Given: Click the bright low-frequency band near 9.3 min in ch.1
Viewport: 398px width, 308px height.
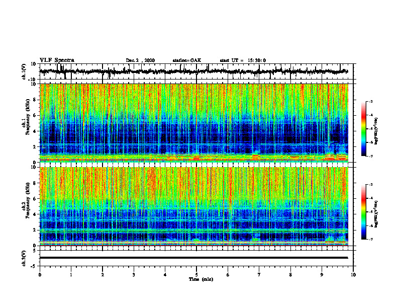Looking at the screenshot, I should [330, 159].
